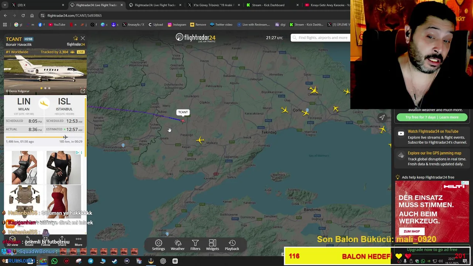The image size is (473, 266).
Task: Open Watch Flightradar24 on YouTube link
Action: [x=433, y=132]
